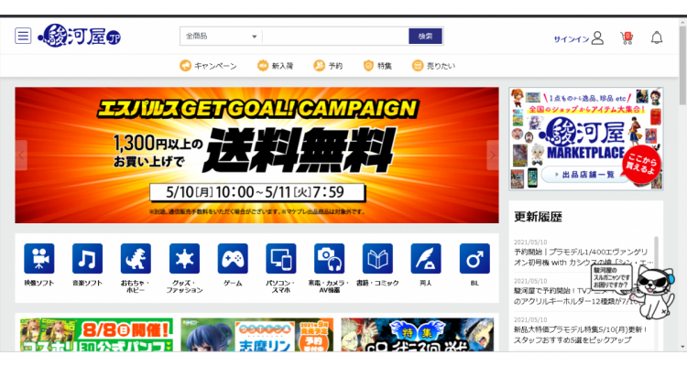Open the 売りたい menu item
The height and width of the screenshot is (366, 687).
click(434, 66)
